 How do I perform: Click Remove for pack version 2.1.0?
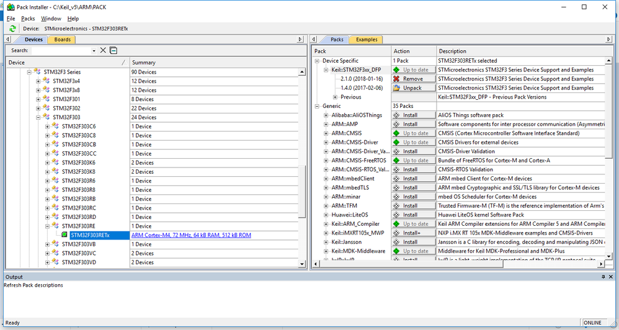[414, 79]
